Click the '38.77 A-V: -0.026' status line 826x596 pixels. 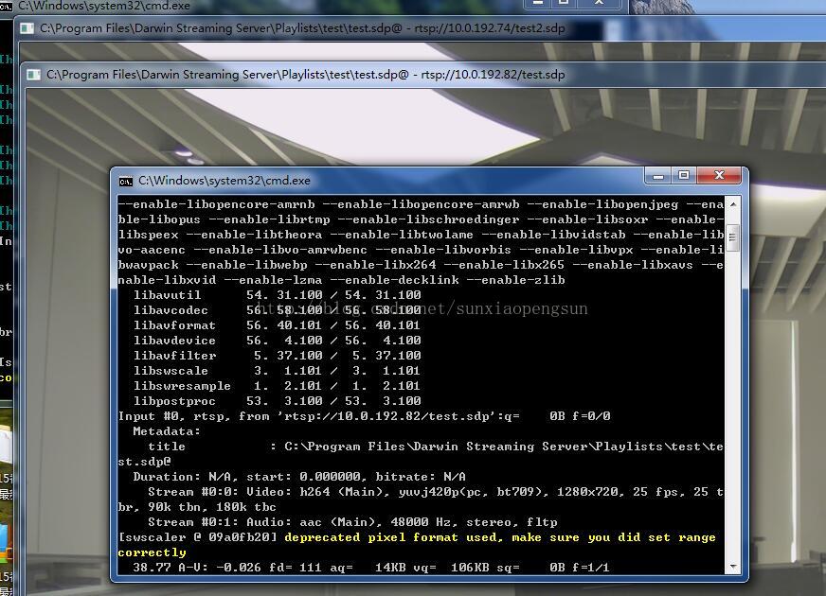(x=371, y=568)
